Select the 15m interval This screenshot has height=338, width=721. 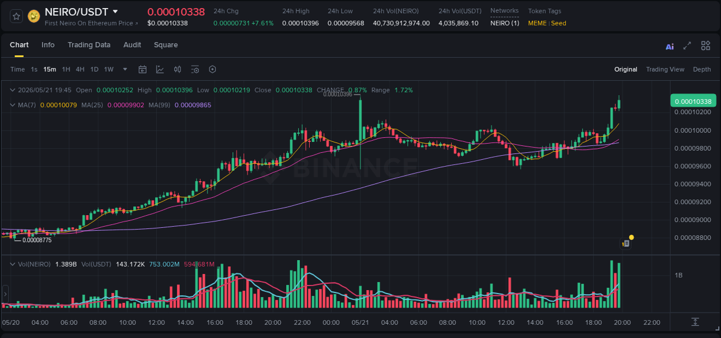[50, 69]
